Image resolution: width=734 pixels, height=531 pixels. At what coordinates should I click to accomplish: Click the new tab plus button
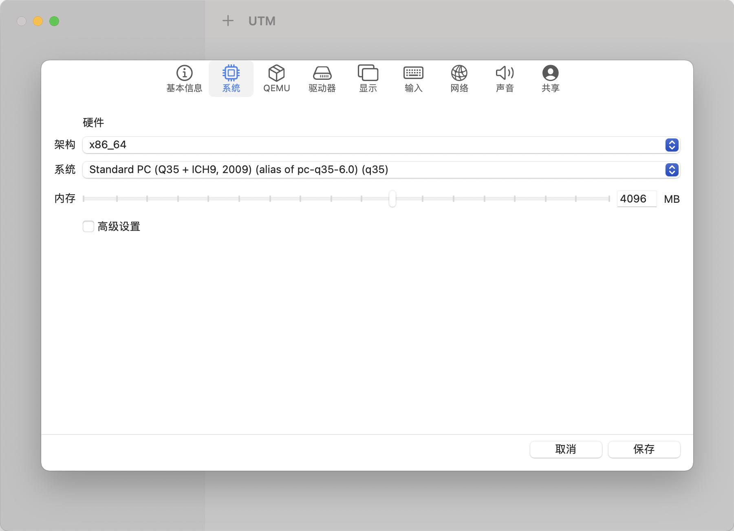[227, 21]
